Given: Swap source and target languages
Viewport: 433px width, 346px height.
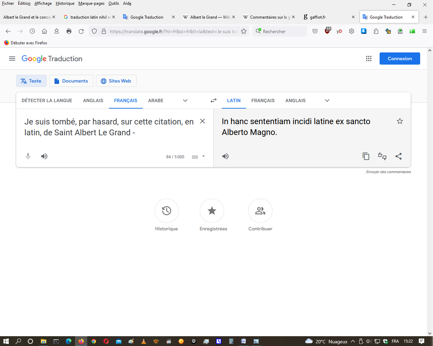Looking at the screenshot, I should [214, 100].
